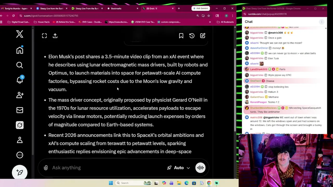Click username DrunkenMovieReviews in SpaceSasquatch message
Screen dimensions: 333x187
coord(263,108)
